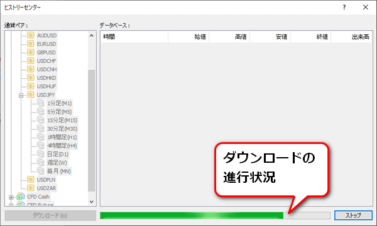Screen dimensions: 377x226
Task: Click the USDHUF currency symbol icon
Action: pyautogui.click(x=31, y=86)
